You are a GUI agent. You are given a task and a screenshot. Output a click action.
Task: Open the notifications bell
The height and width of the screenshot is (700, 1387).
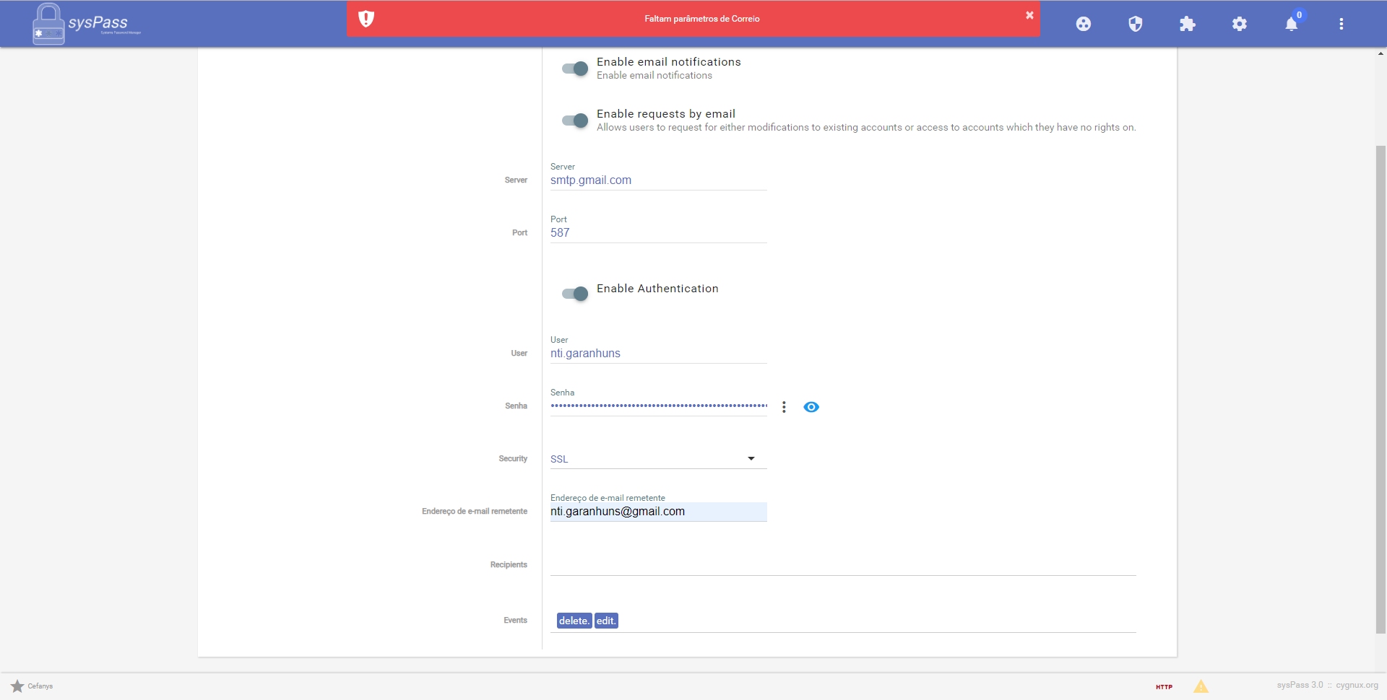pos(1292,24)
